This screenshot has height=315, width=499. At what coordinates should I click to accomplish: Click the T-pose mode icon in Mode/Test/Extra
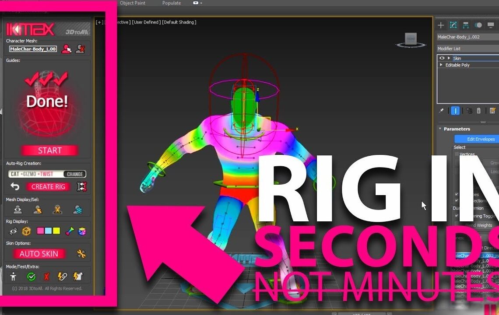(13, 276)
